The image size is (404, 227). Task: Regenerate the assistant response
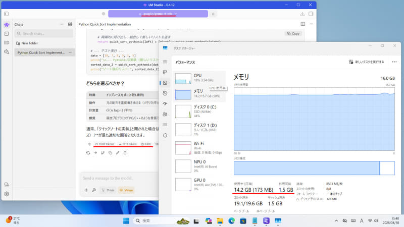point(88,153)
